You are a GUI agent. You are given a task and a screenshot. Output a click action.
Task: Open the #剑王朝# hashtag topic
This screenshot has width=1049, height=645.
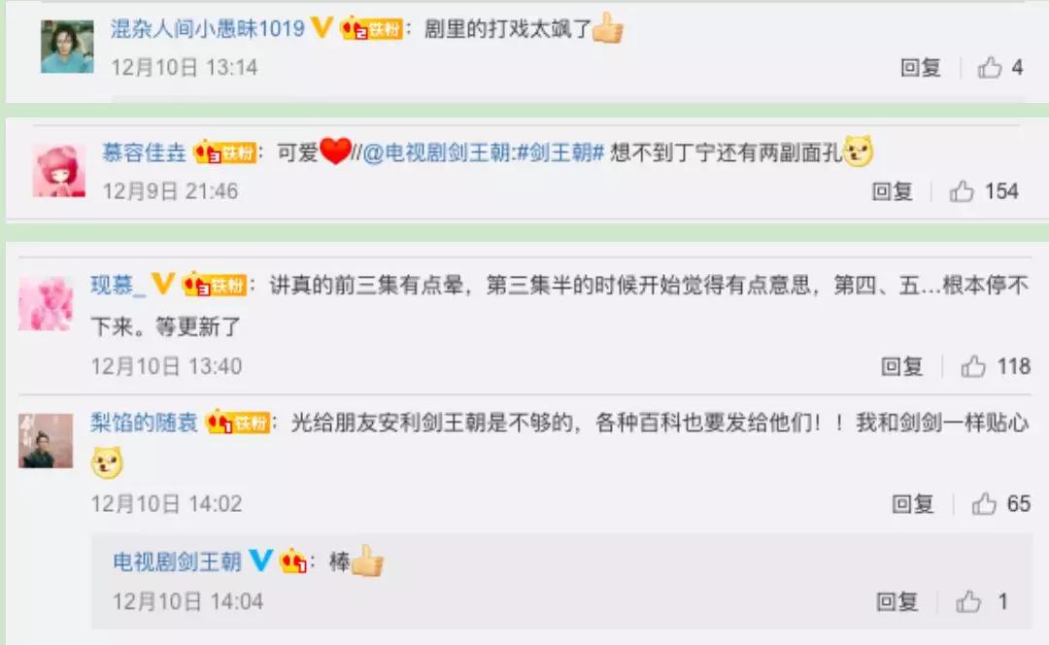coord(560,153)
